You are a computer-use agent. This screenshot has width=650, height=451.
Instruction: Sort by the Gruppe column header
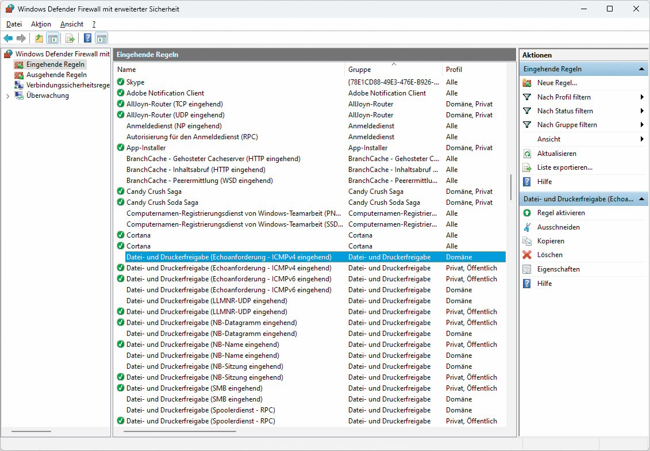click(393, 69)
